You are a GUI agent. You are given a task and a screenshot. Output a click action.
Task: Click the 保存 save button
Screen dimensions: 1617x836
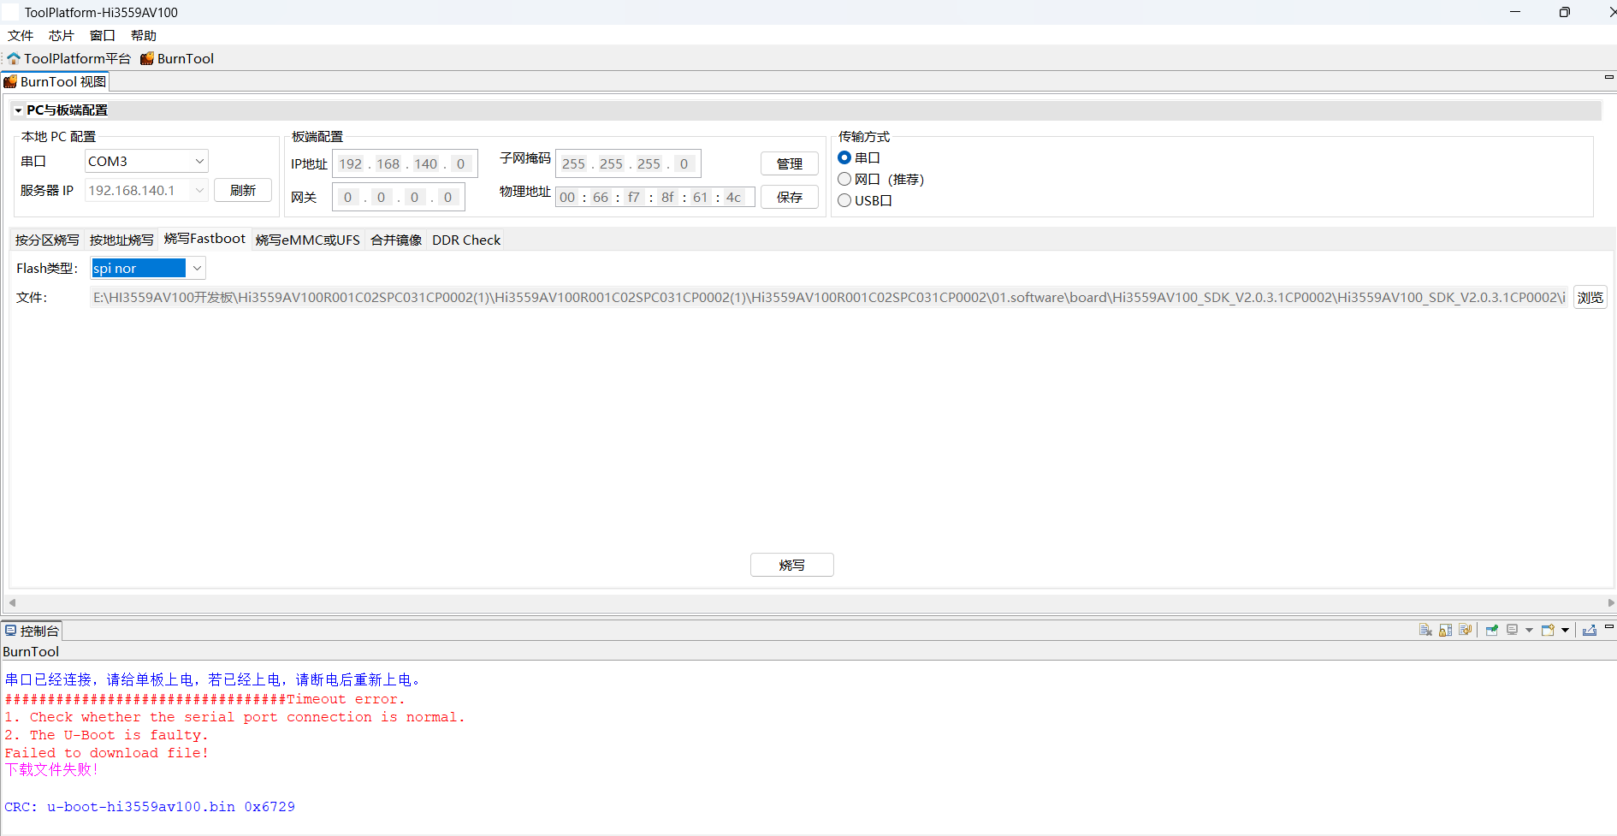790,197
